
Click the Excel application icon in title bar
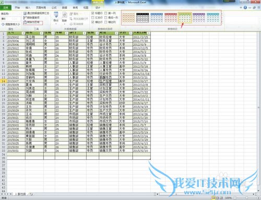pyautogui.click(x=2, y=2)
